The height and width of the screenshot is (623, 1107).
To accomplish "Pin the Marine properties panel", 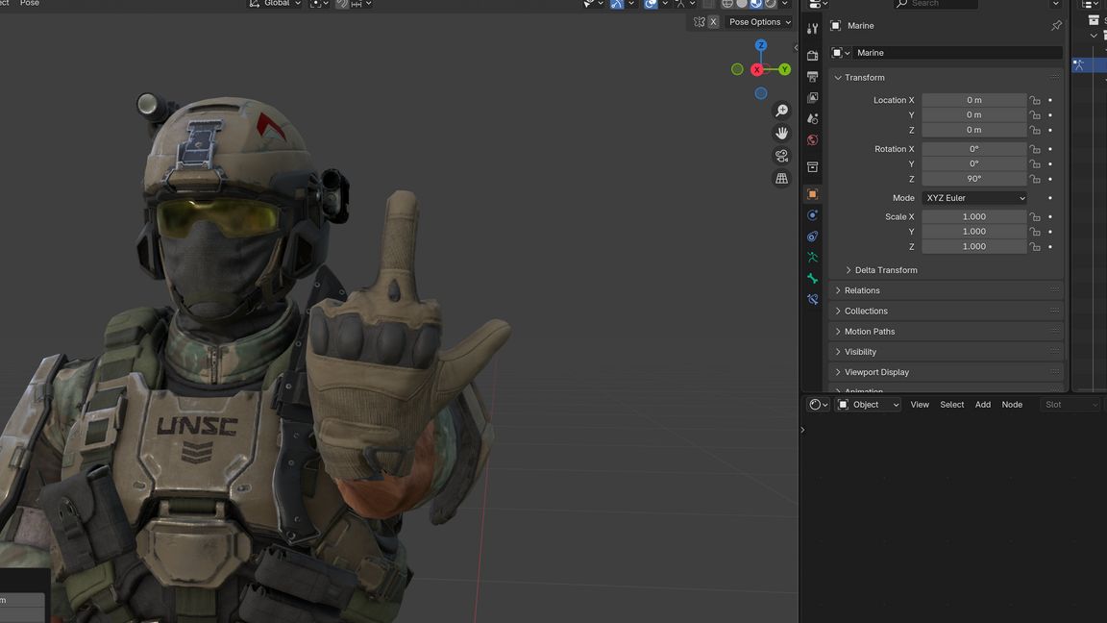I will 1056,26.
